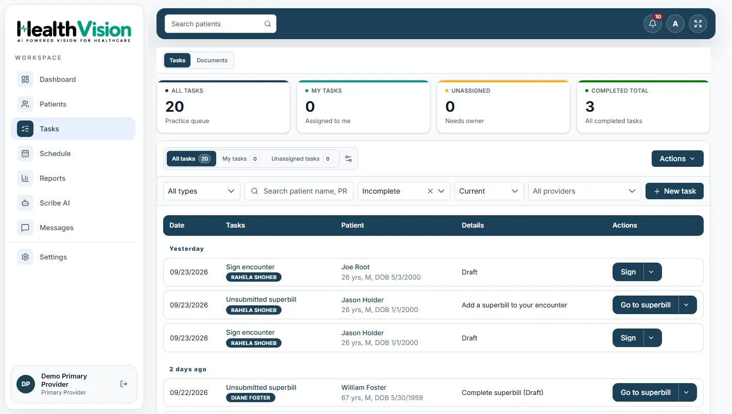Click the New task button
Screen dimensions: 732x414
[674, 191]
